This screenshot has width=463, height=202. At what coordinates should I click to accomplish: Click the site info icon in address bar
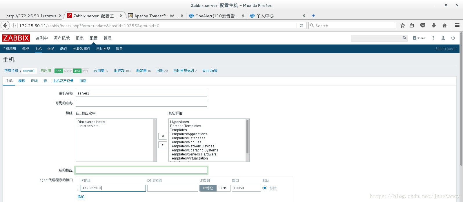pos(14,25)
